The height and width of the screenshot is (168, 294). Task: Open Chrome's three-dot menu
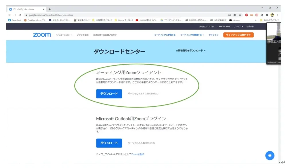coord(277,15)
